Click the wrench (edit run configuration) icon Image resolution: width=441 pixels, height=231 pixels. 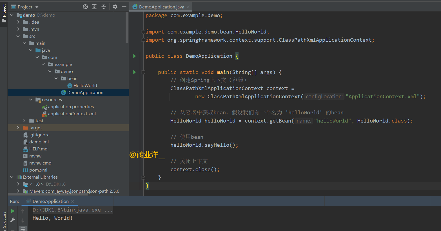pos(13,220)
